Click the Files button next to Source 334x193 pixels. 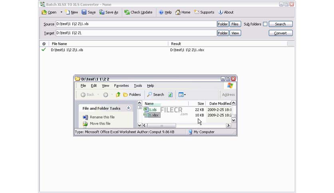[235, 24]
